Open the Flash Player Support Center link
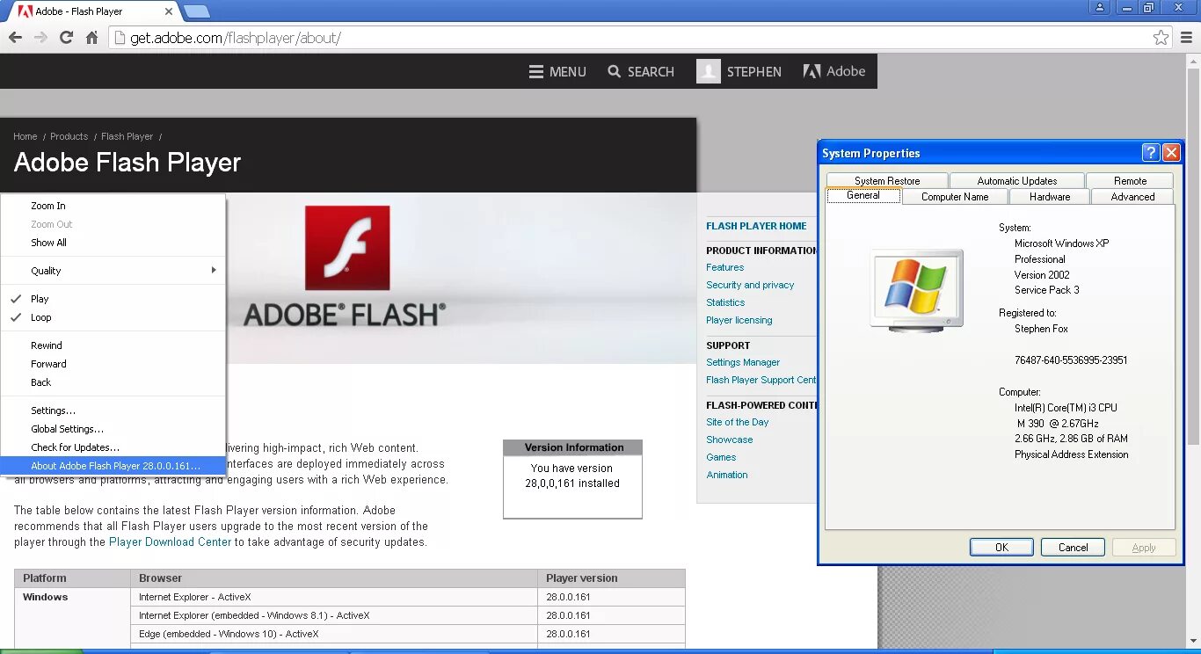Image resolution: width=1201 pixels, height=654 pixels. 761,380
